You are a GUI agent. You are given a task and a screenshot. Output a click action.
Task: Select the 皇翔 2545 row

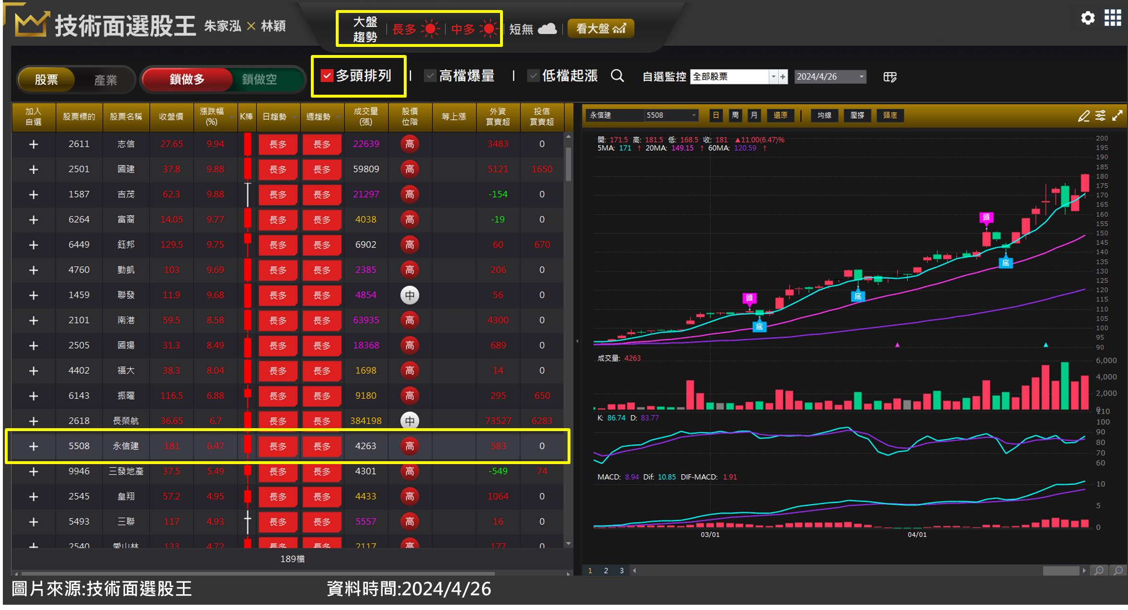287,497
